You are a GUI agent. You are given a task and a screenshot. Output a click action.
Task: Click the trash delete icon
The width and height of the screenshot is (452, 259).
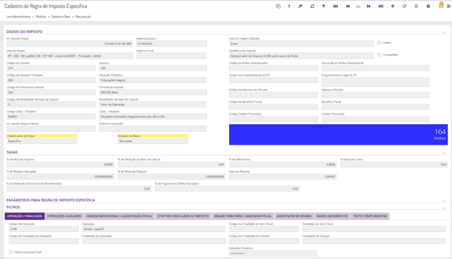click(x=416, y=6)
